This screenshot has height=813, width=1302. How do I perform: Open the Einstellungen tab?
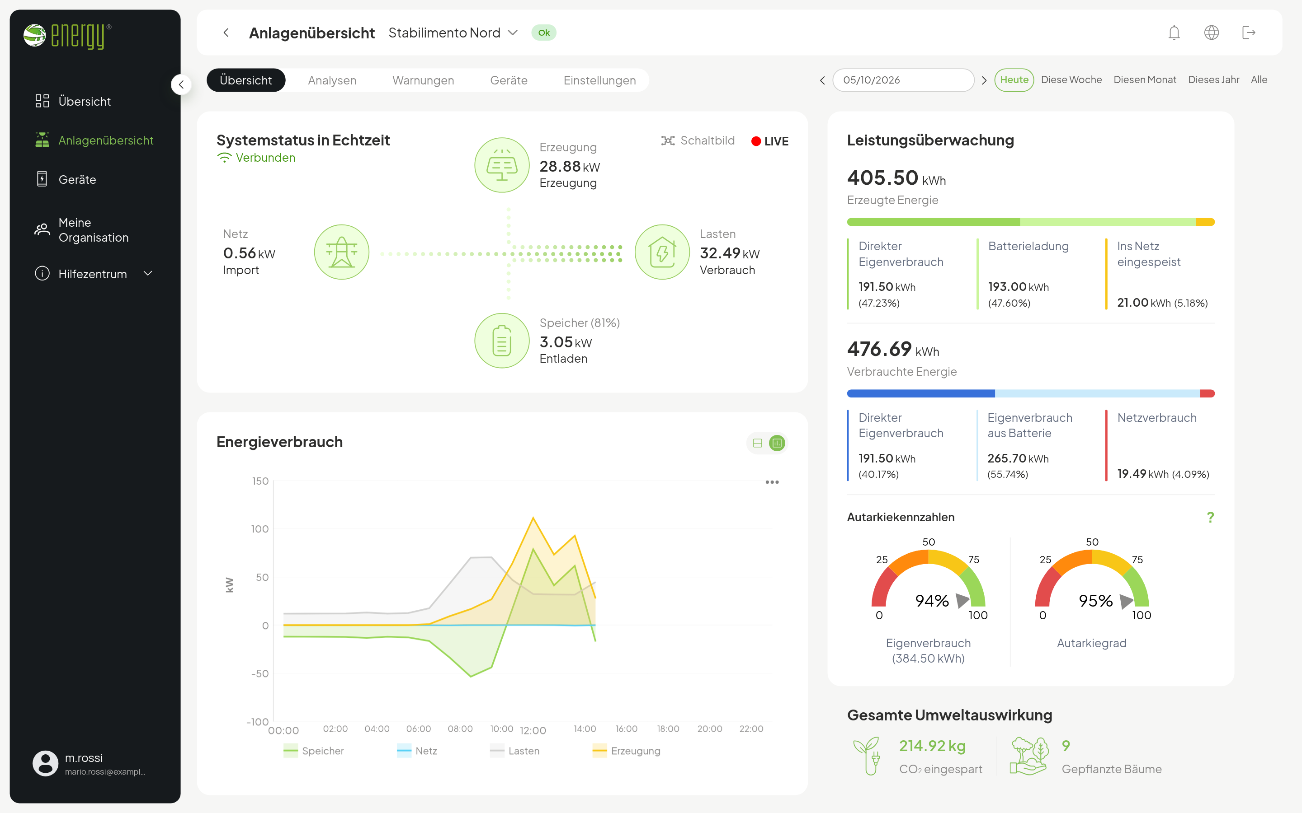click(x=599, y=80)
